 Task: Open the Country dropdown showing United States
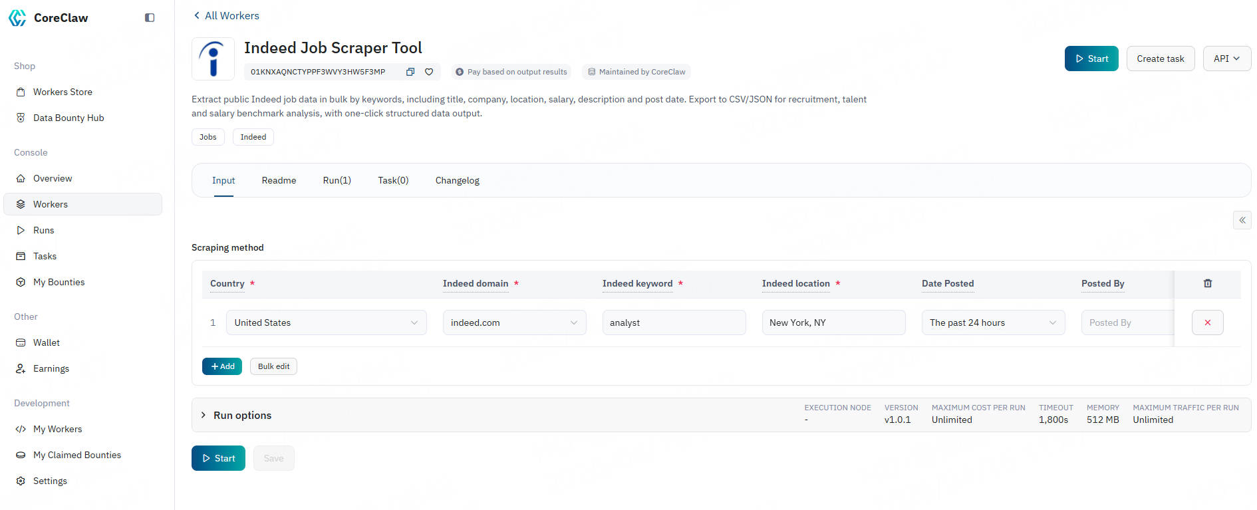click(326, 322)
